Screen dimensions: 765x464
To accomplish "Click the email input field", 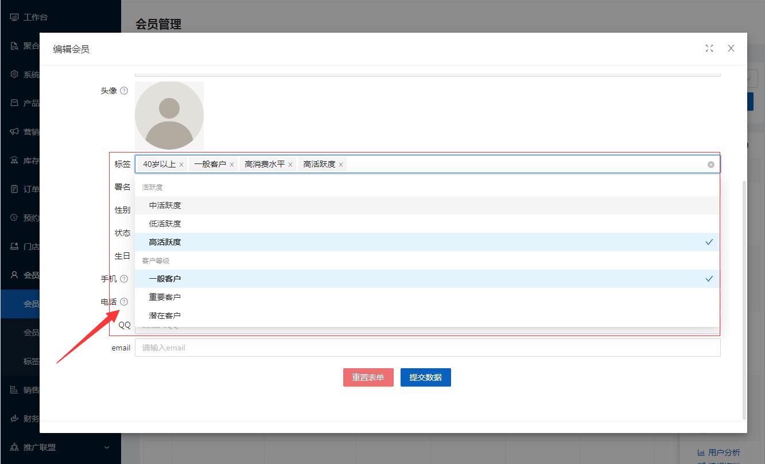I will 427,348.
